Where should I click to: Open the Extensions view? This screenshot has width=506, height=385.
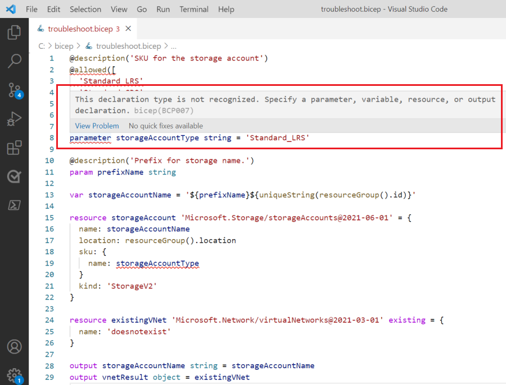[15, 148]
